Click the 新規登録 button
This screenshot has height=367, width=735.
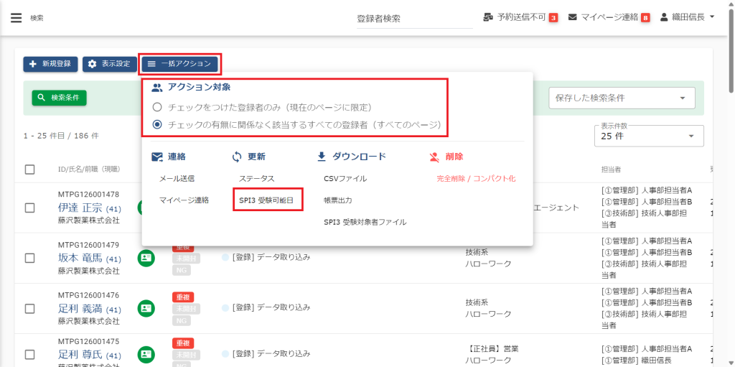pos(50,64)
